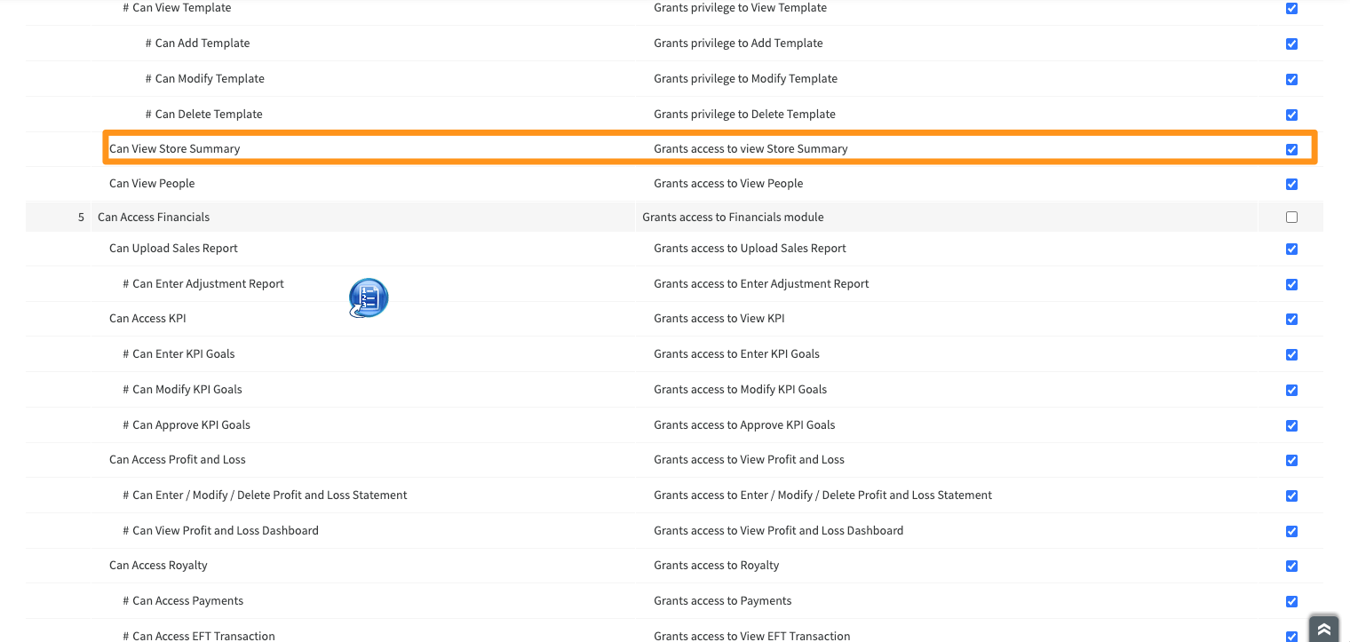Toggle the Can Access Profit and Loss checkbox

click(1291, 460)
